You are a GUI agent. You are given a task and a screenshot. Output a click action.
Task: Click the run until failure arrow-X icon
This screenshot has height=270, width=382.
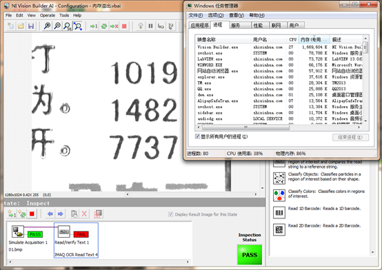click(114, 25)
